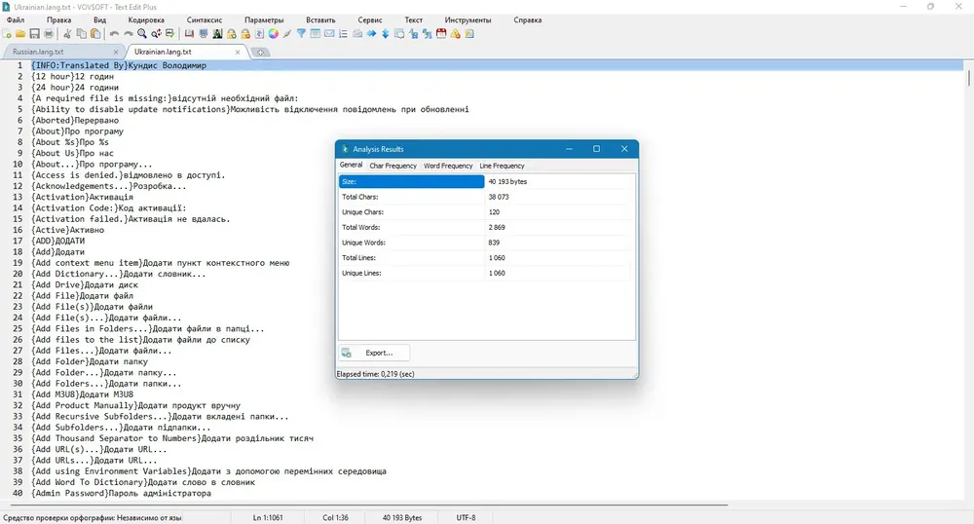
Task: Switch to the Char Frequency tab
Action: [x=393, y=166]
